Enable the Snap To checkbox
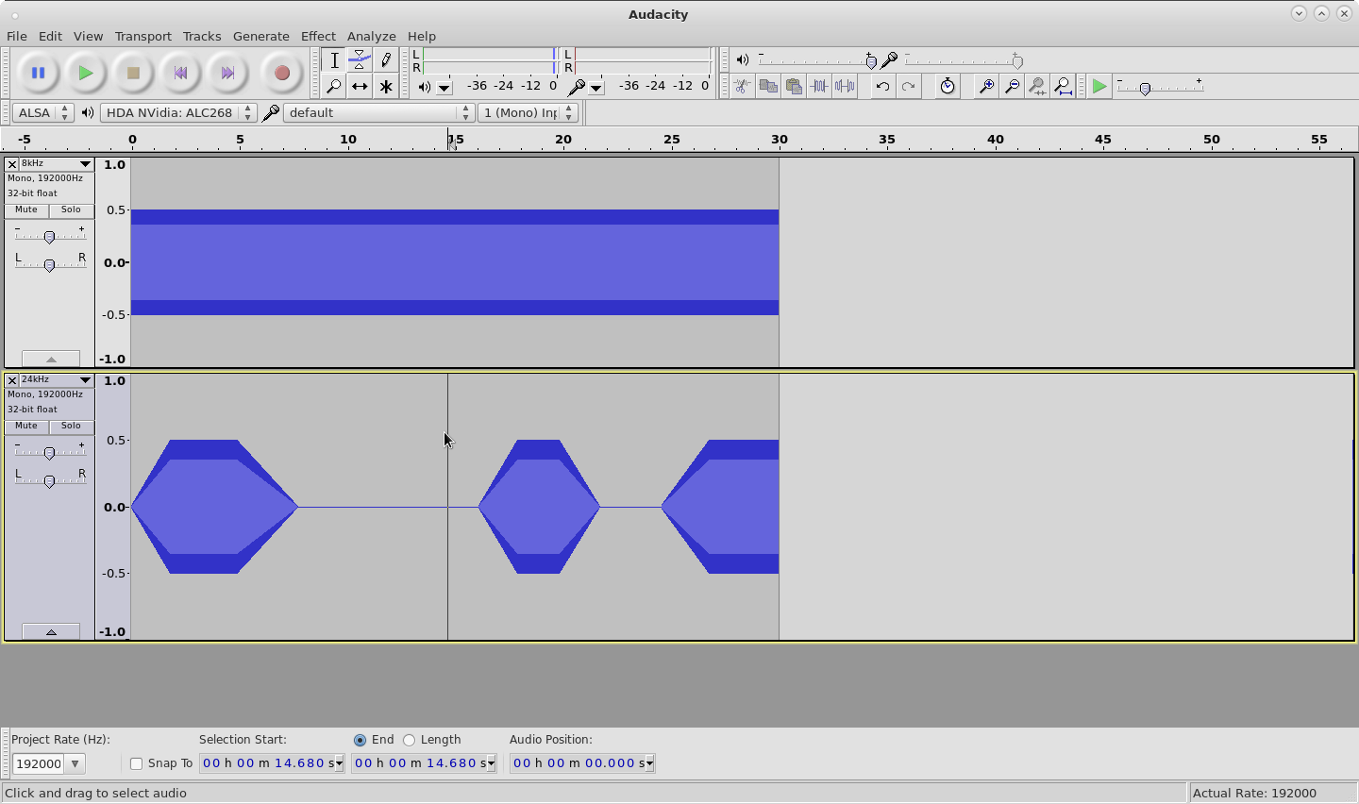The image size is (1359, 804). (136, 763)
